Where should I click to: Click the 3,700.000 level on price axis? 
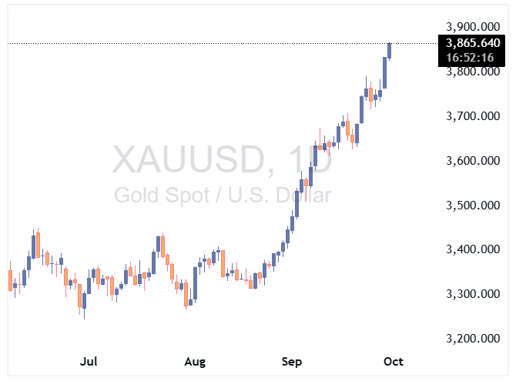472,116
